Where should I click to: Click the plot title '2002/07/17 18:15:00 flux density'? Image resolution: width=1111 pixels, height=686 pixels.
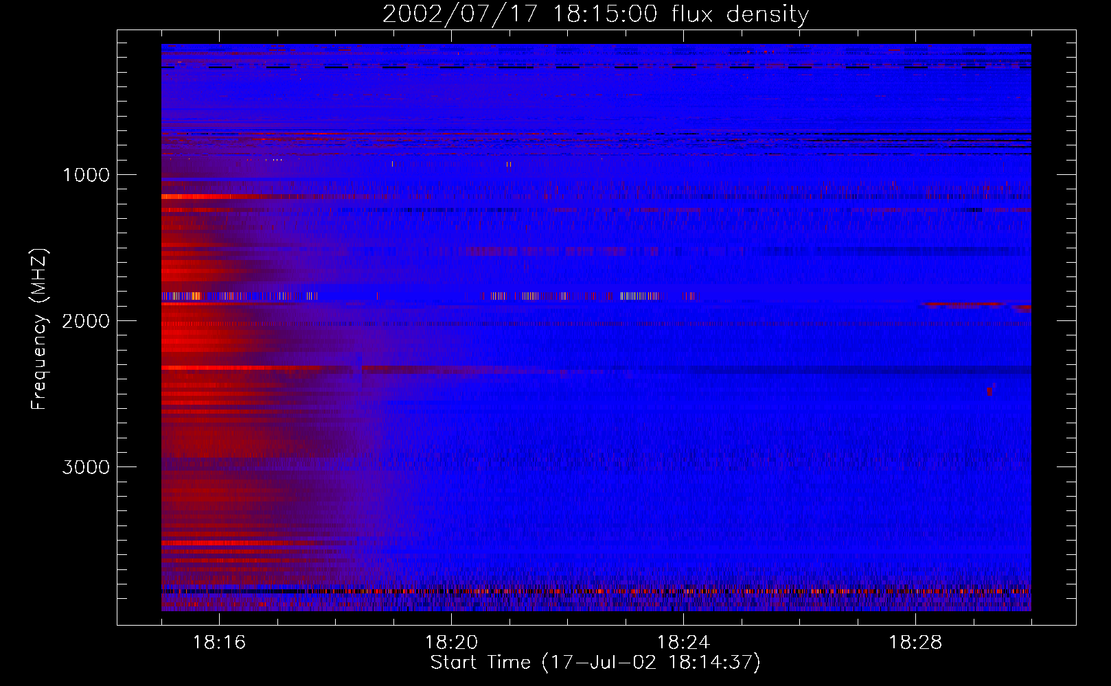(595, 14)
